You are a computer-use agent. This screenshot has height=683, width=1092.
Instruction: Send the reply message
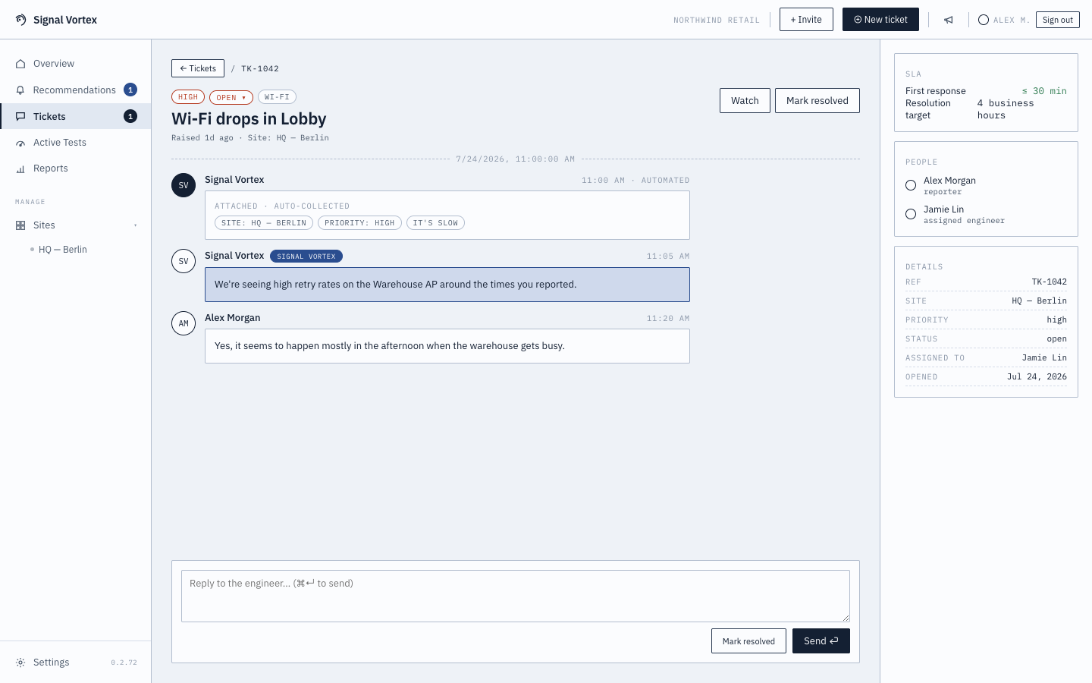821,641
